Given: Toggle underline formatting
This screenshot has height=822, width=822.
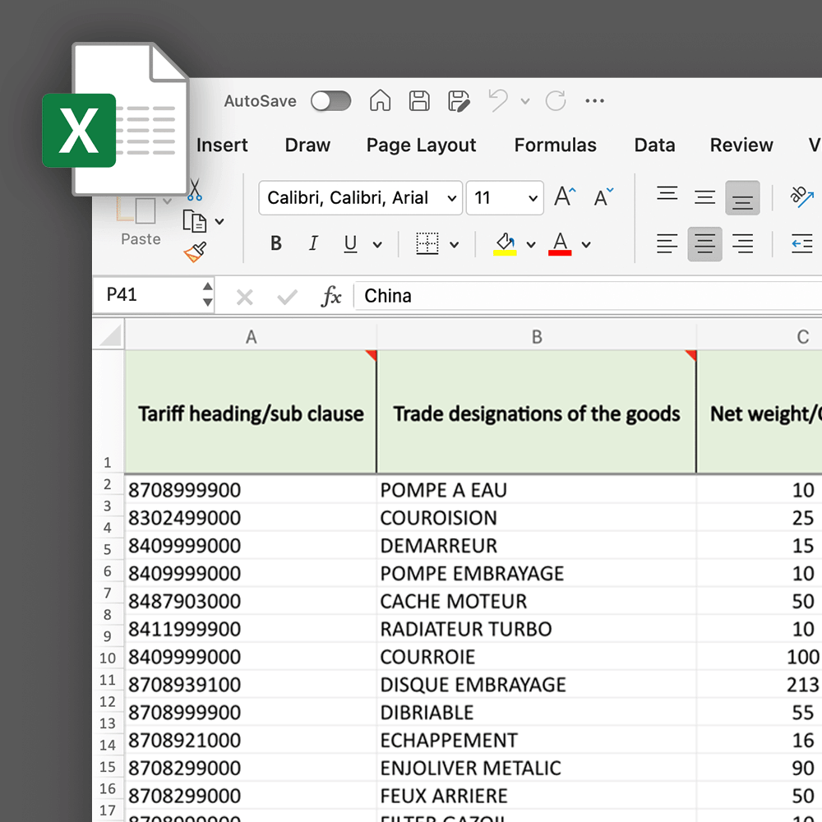Looking at the screenshot, I should point(350,244).
